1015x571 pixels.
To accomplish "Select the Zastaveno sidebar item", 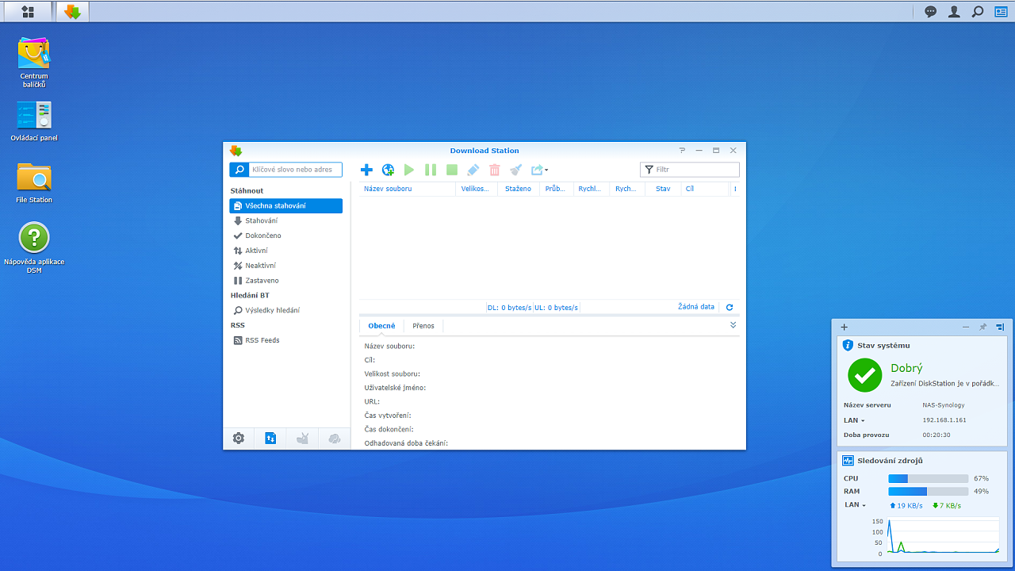I will [x=286, y=281].
